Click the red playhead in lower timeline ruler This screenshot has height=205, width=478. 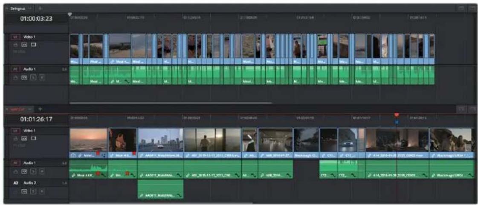pyautogui.click(x=397, y=115)
